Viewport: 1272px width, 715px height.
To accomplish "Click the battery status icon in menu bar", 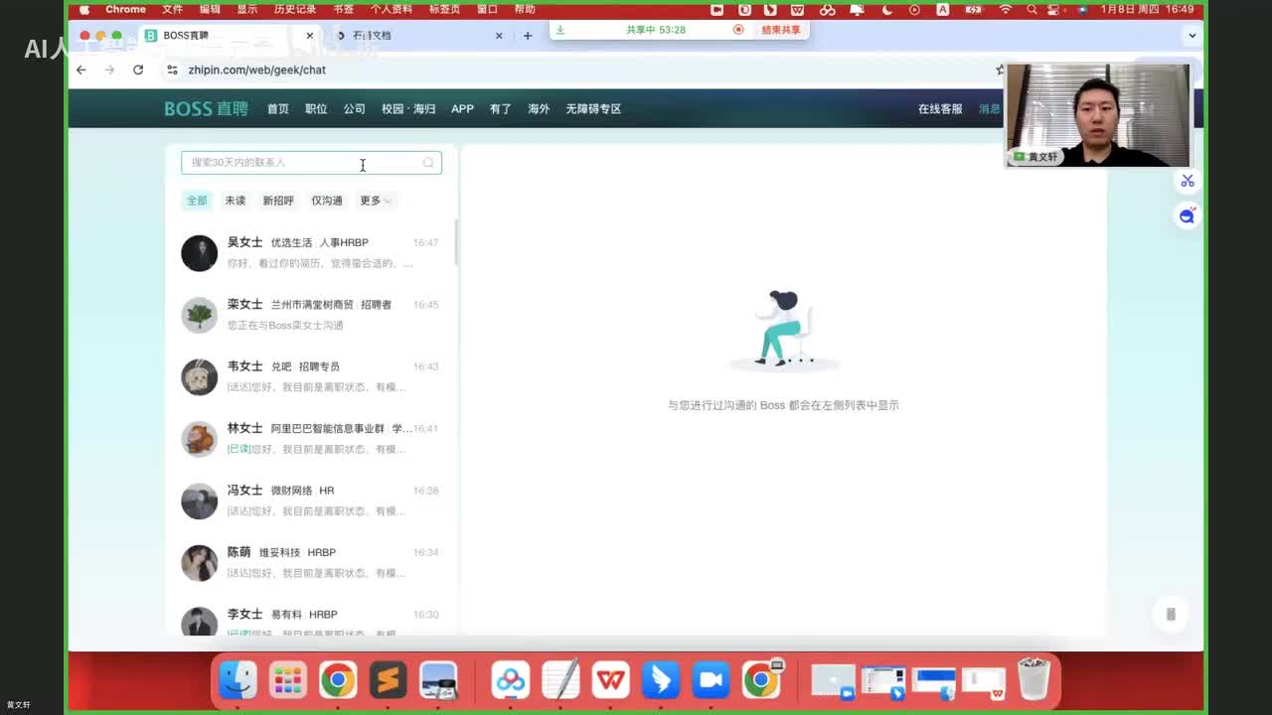I will point(974,9).
